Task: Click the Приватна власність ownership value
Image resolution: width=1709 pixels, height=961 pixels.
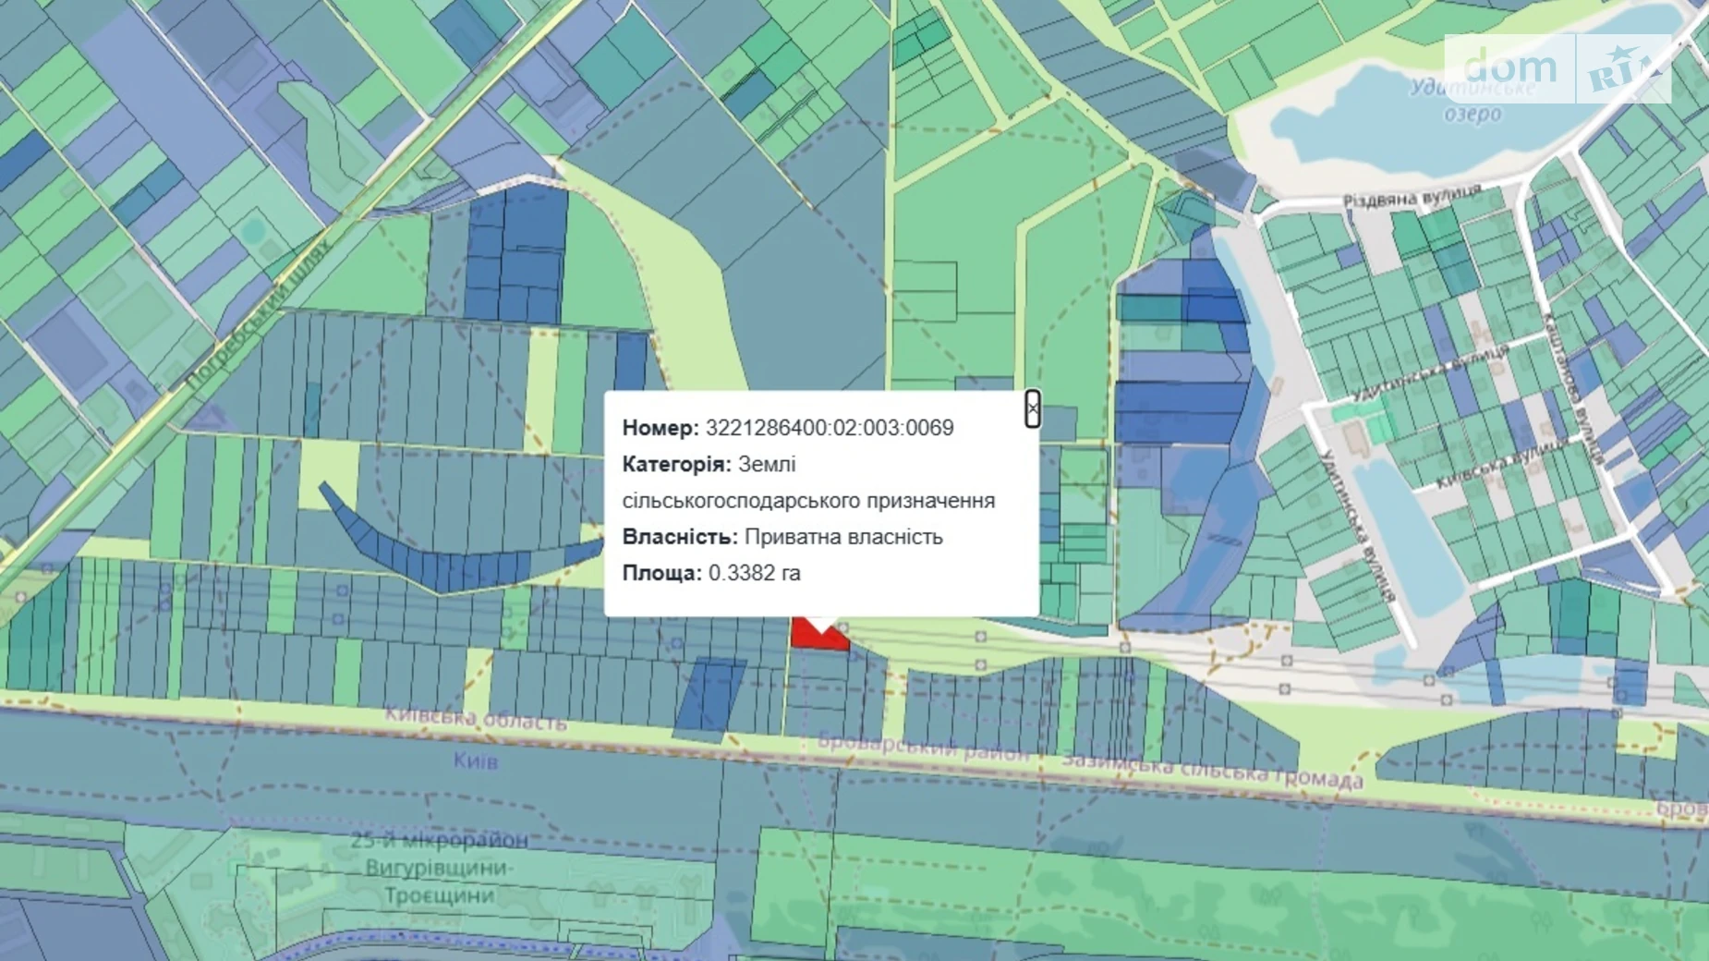Action: 842,537
